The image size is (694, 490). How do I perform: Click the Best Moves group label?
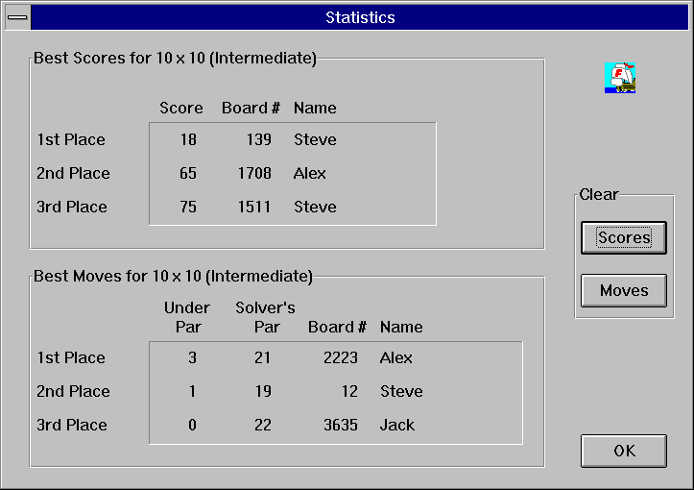(173, 277)
